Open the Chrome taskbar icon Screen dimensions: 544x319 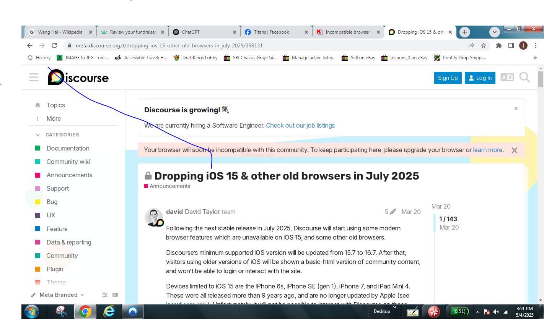(x=85, y=311)
